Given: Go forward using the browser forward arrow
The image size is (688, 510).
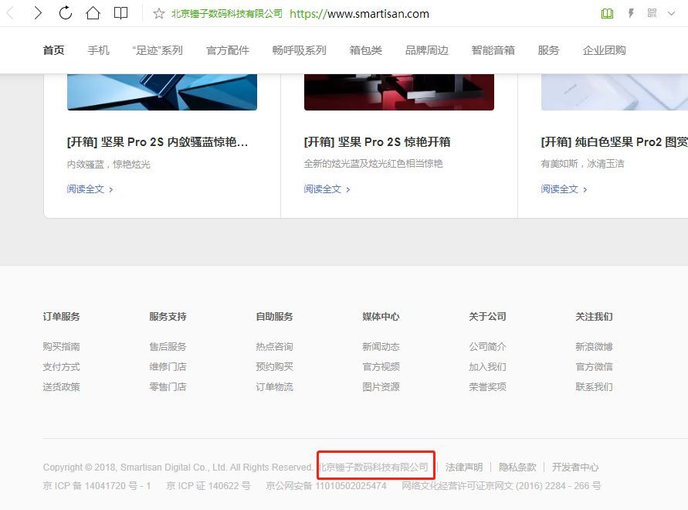Looking at the screenshot, I should 38,13.
